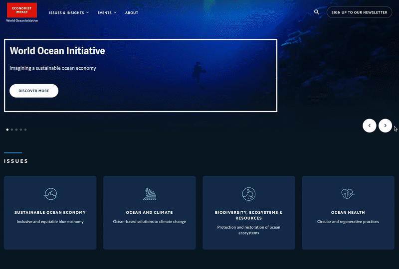The height and width of the screenshot is (269, 399).
Task: Click 'Imagining a sustainable ocean economy' text
Action: [x=53, y=68]
